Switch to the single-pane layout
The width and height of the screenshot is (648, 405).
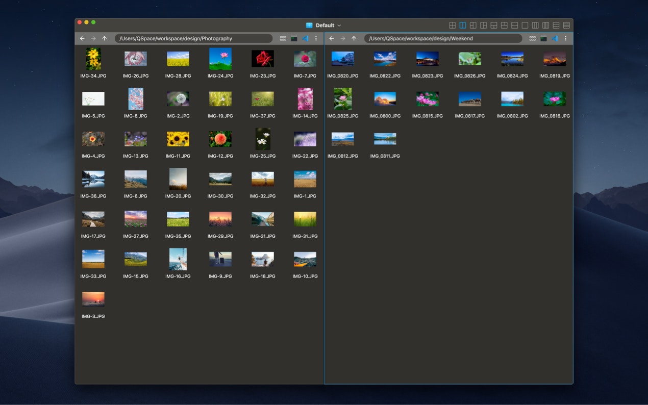click(x=525, y=24)
